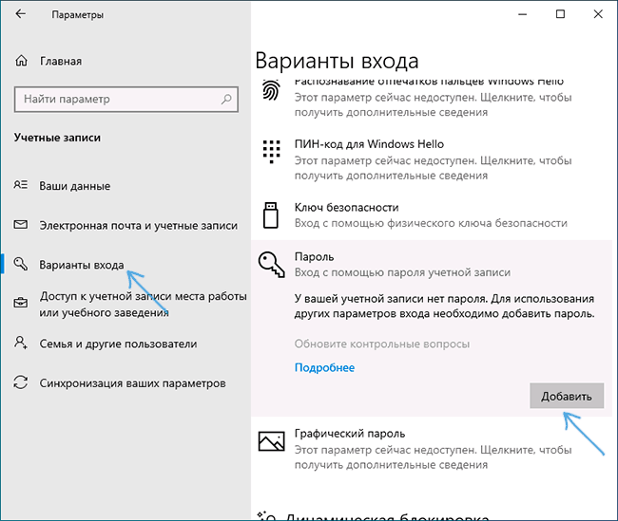Click the briefcase work access icon
The height and width of the screenshot is (521, 618).
[x=22, y=304]
